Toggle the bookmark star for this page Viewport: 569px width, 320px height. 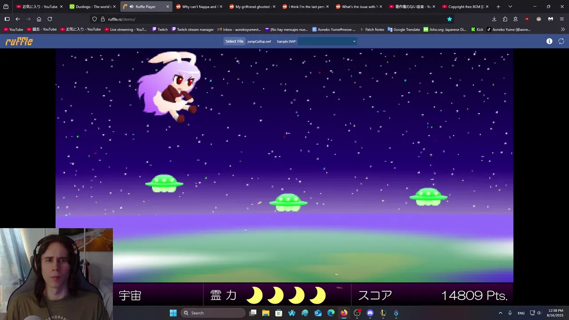(449, 19)
